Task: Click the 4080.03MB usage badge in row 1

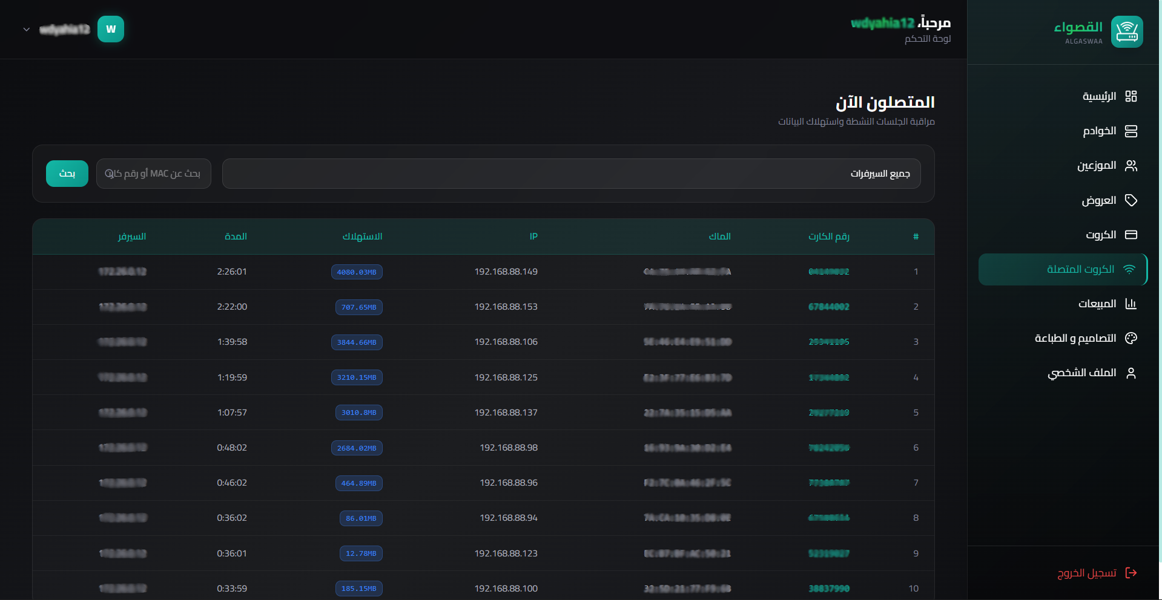Action: 356,272
